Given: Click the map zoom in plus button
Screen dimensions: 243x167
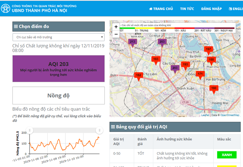Looking at the screenshot, I should pos(116,27).
